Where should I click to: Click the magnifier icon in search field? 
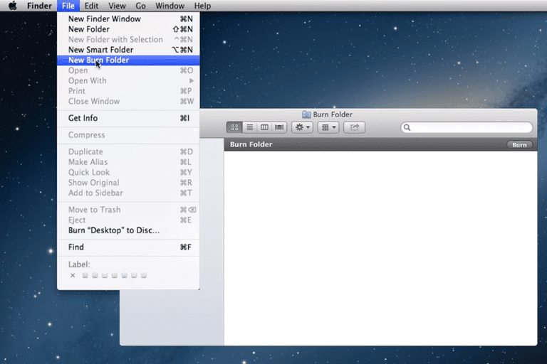(407, 127)
